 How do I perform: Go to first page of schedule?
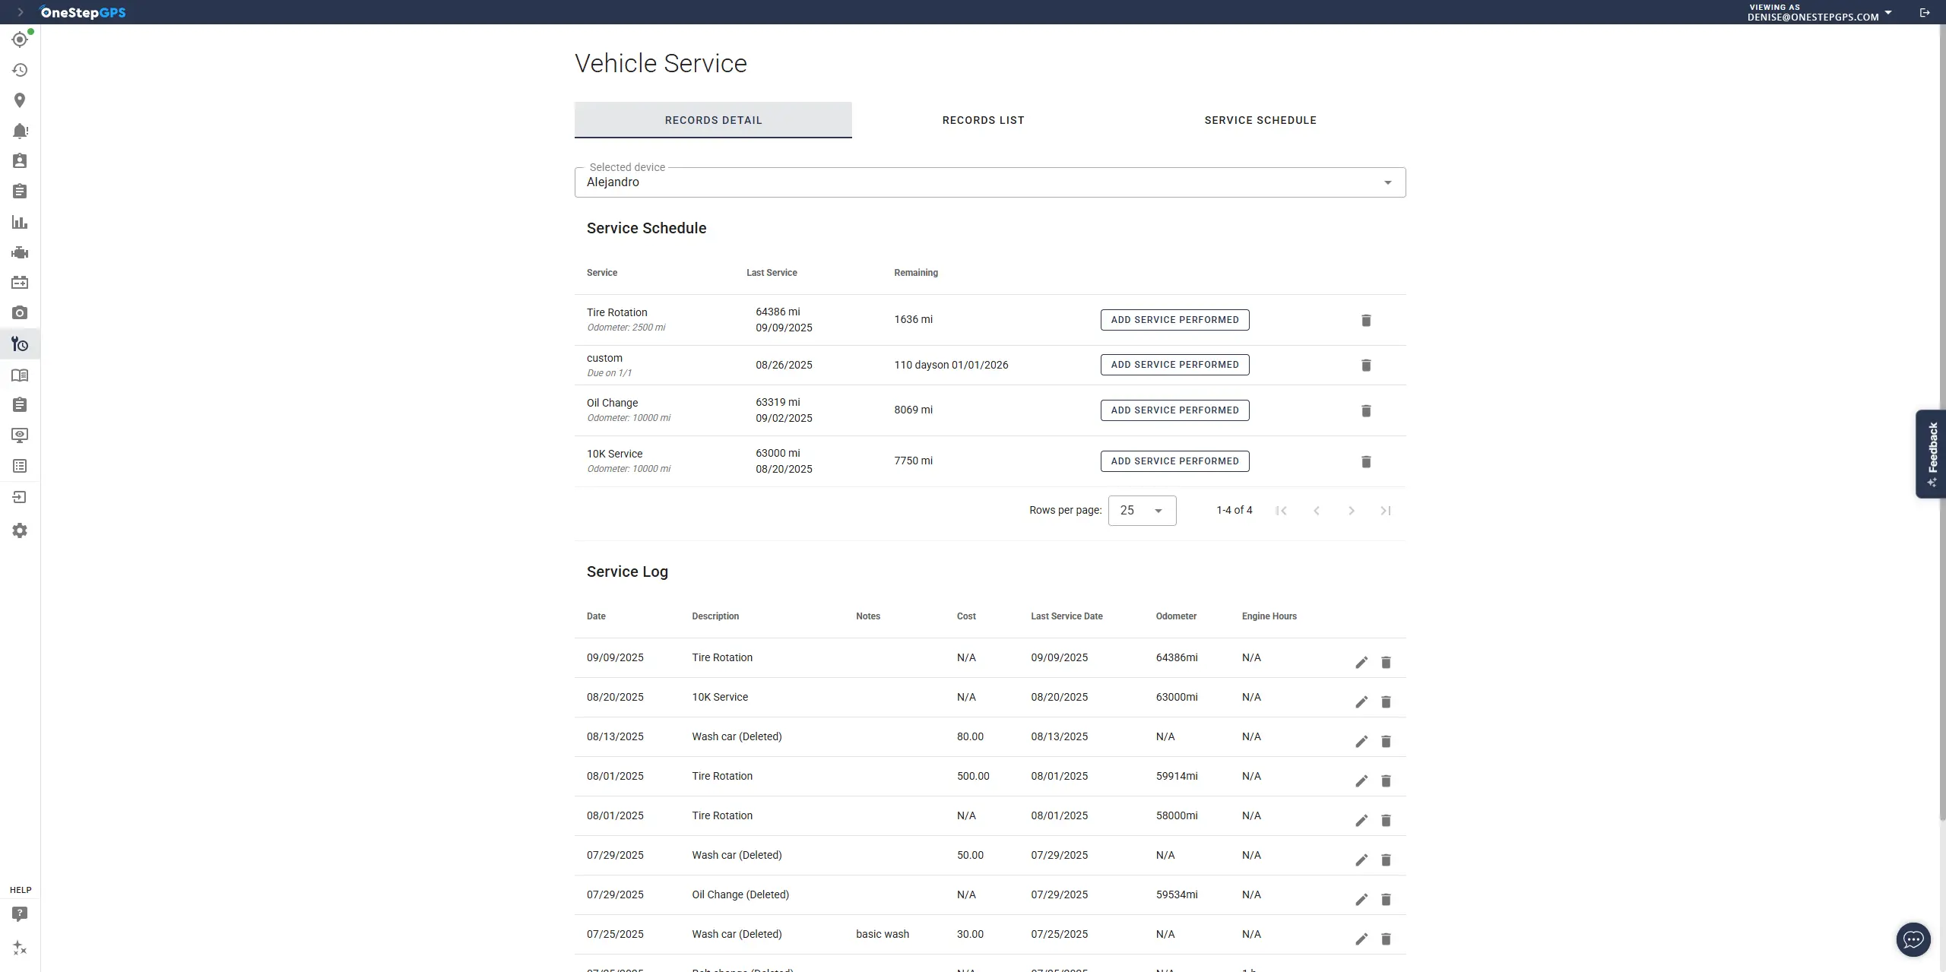click(1281, 511)
